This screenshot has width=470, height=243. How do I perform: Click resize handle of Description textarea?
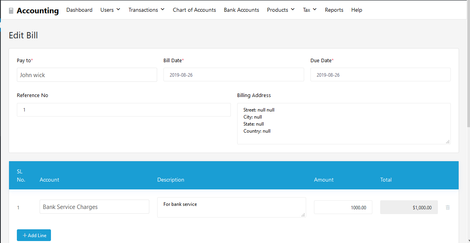303,215
